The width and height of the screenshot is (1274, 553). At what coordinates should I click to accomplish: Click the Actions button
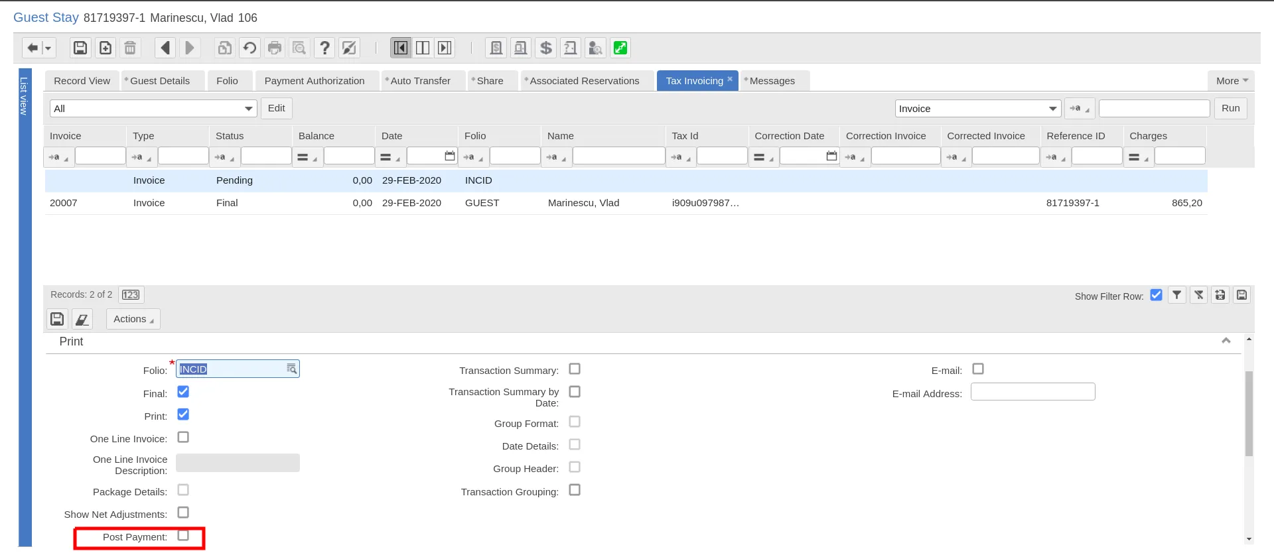pyautogui.click(x=133, y=319)
